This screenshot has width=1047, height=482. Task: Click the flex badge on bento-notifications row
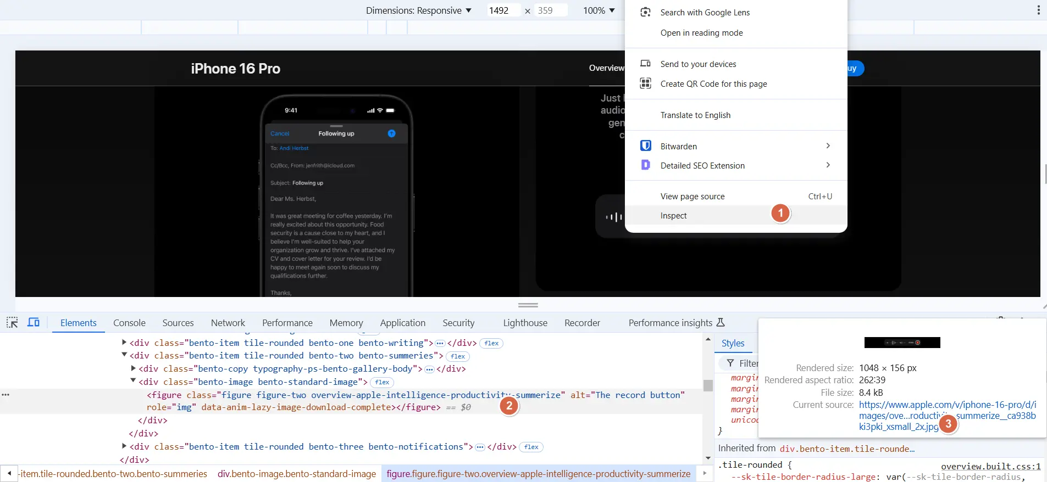point(531,447)
